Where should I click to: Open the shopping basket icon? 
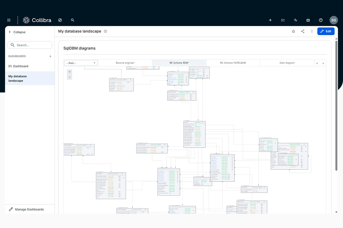pyautogui.click(x=308, y=20)
